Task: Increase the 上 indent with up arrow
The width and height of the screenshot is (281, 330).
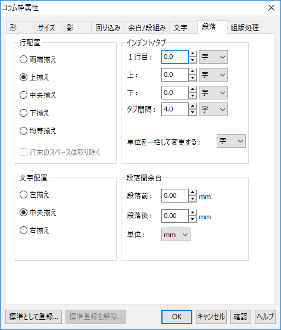Action: 192,71
